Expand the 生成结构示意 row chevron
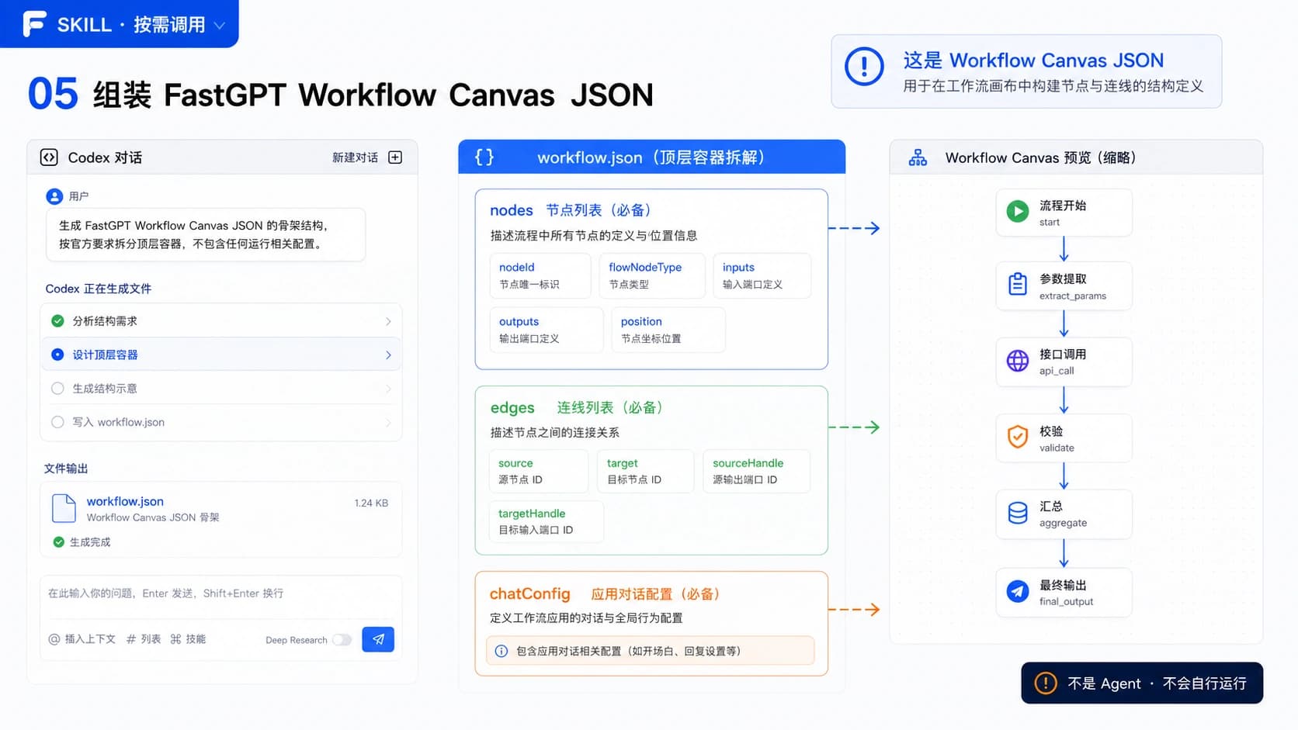The image size is (1298, 730). [x=388, y=389]
